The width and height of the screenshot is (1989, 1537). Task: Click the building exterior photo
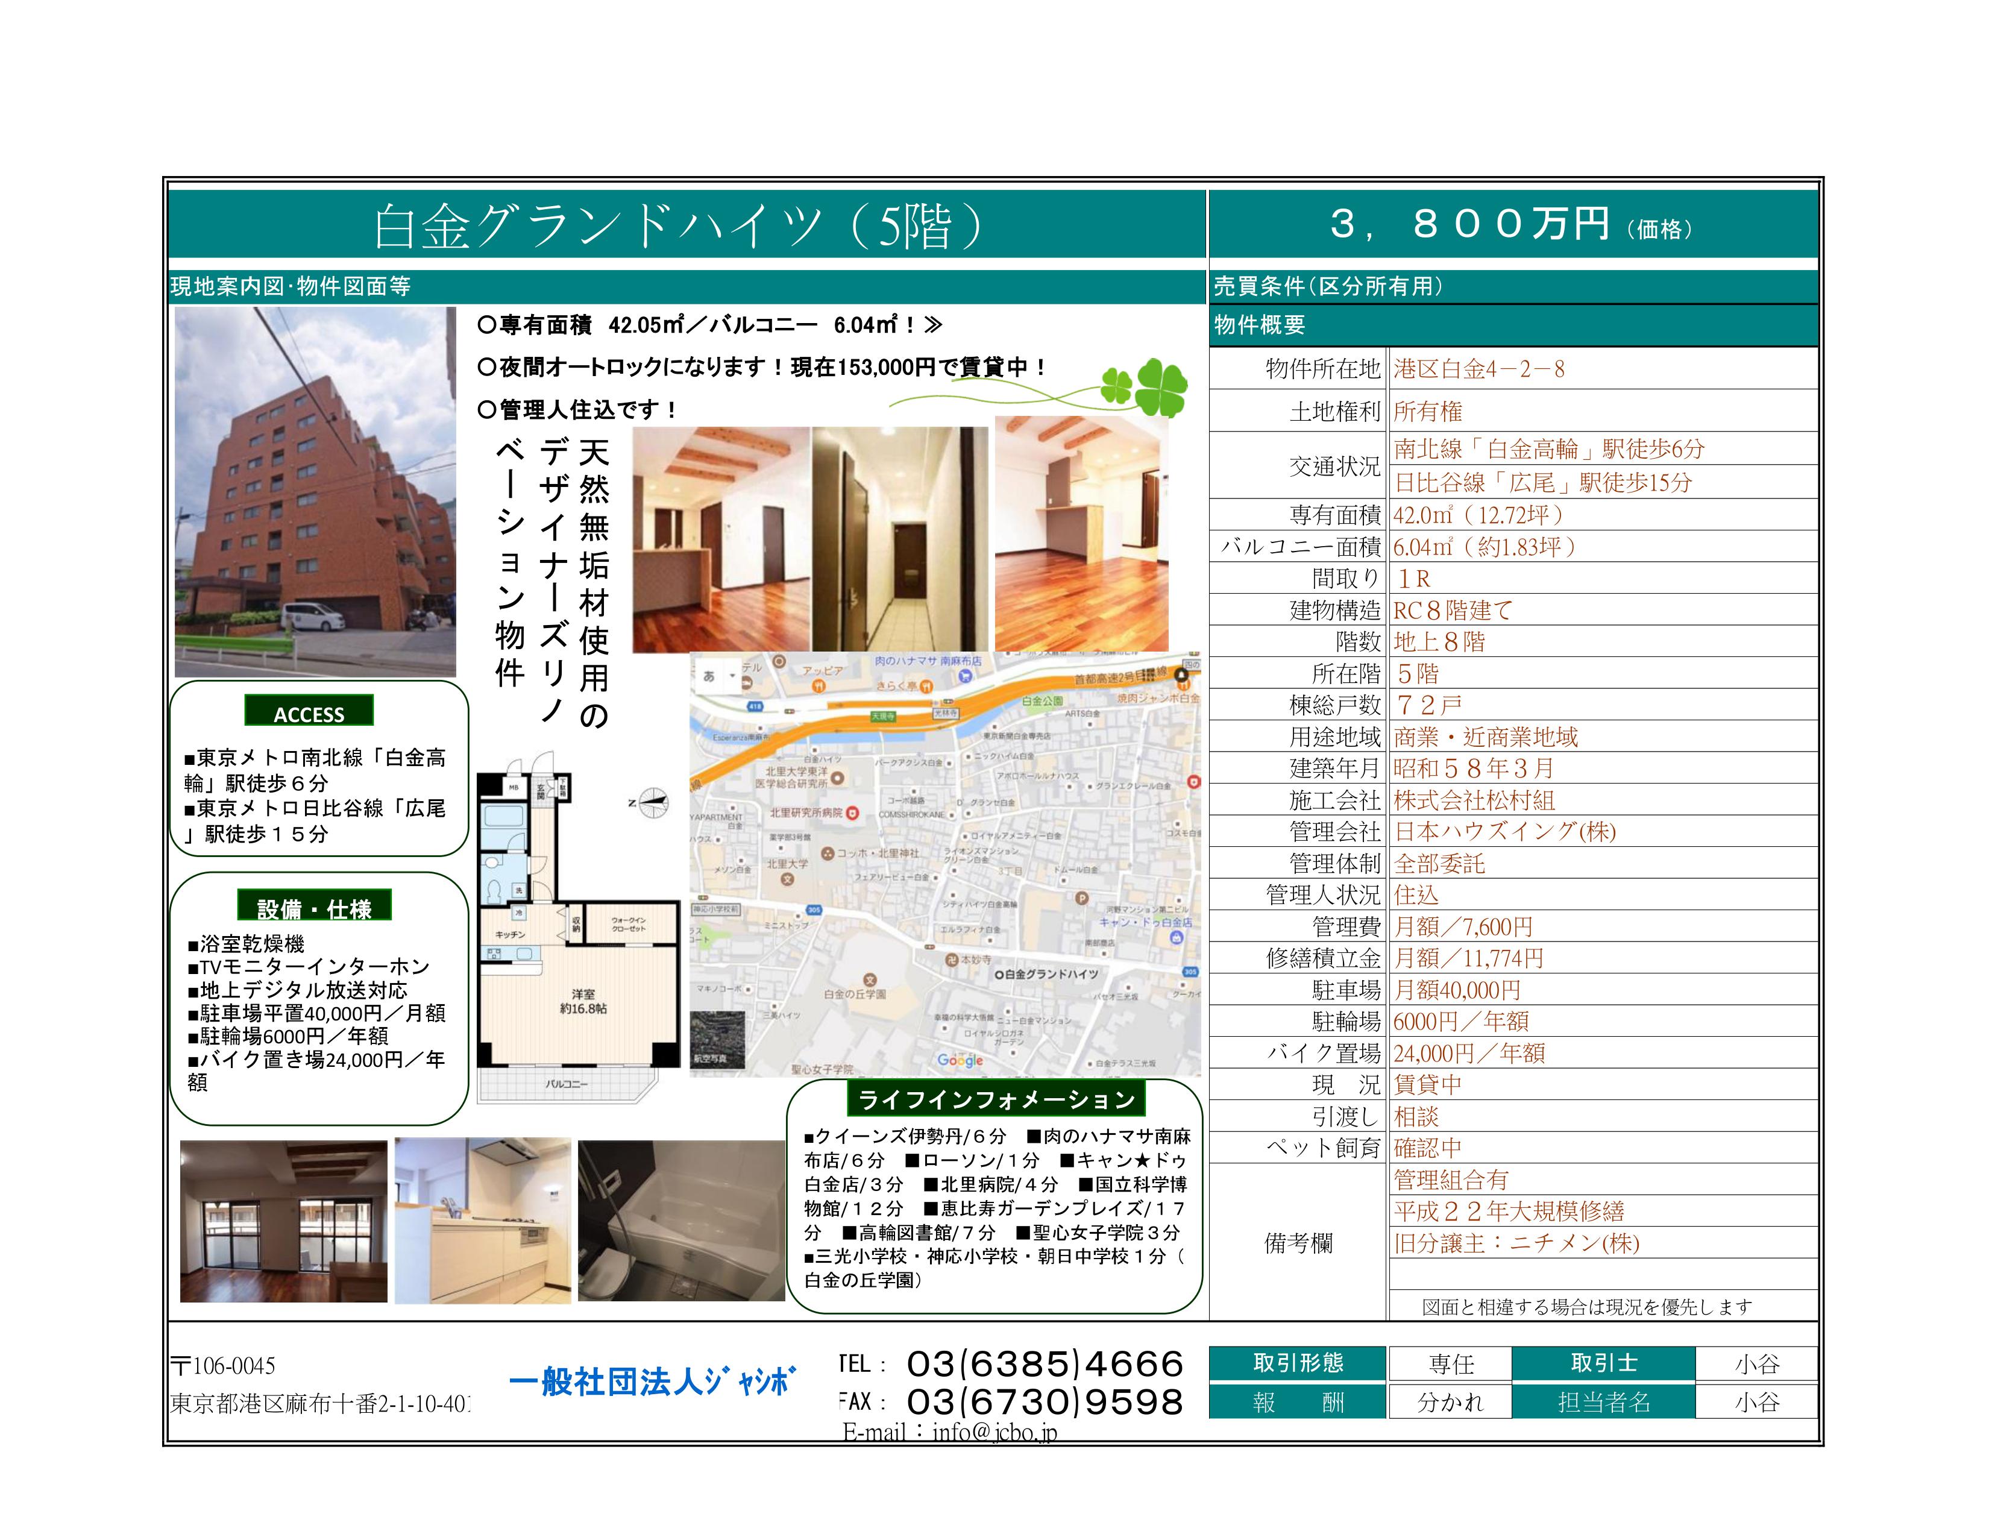[315, 492]
